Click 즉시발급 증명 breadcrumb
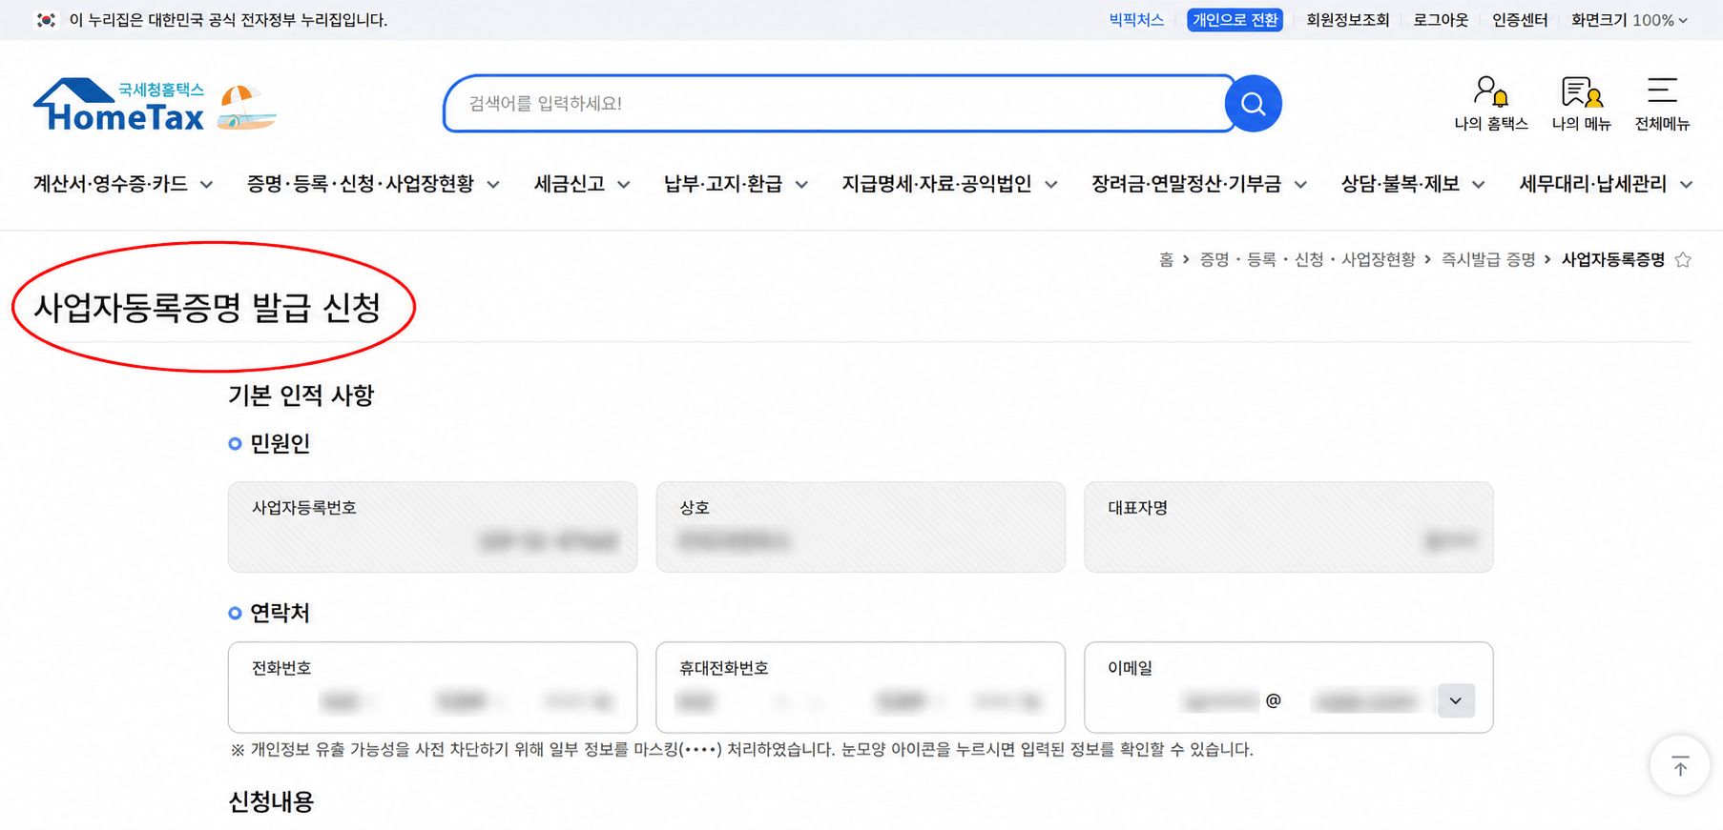The width and height of the screenshot is (1723, 830). coord(1488,259)
